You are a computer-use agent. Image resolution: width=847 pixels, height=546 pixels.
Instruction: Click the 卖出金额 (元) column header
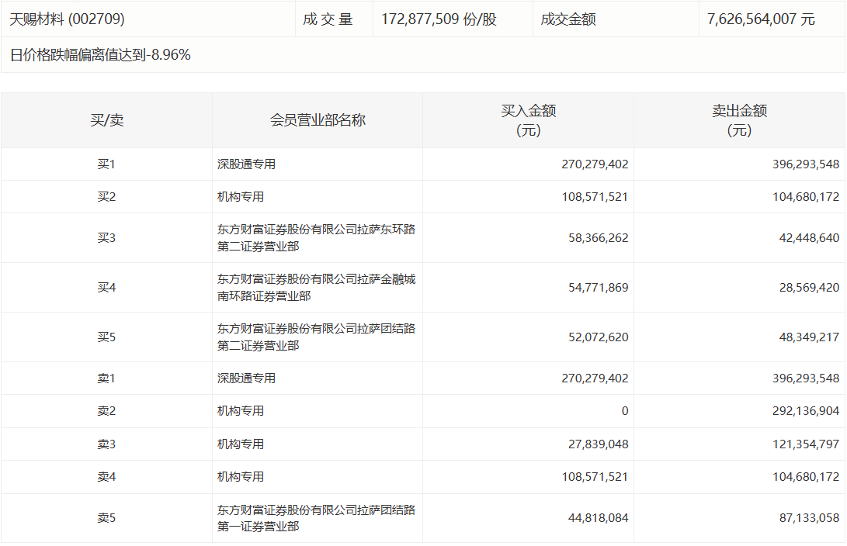(739, 120)
